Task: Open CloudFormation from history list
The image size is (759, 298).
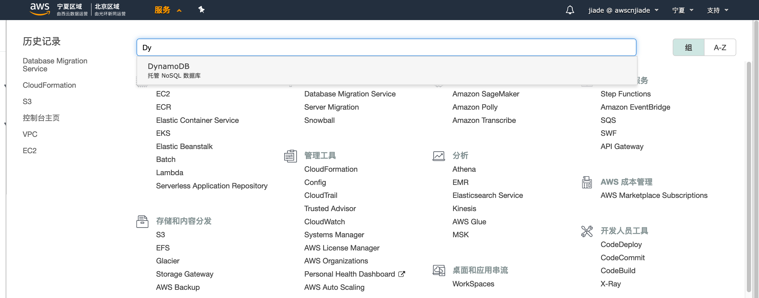Action: [49, 85]
